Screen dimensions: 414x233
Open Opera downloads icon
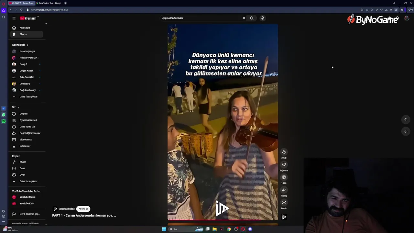[x=386, y=10]
